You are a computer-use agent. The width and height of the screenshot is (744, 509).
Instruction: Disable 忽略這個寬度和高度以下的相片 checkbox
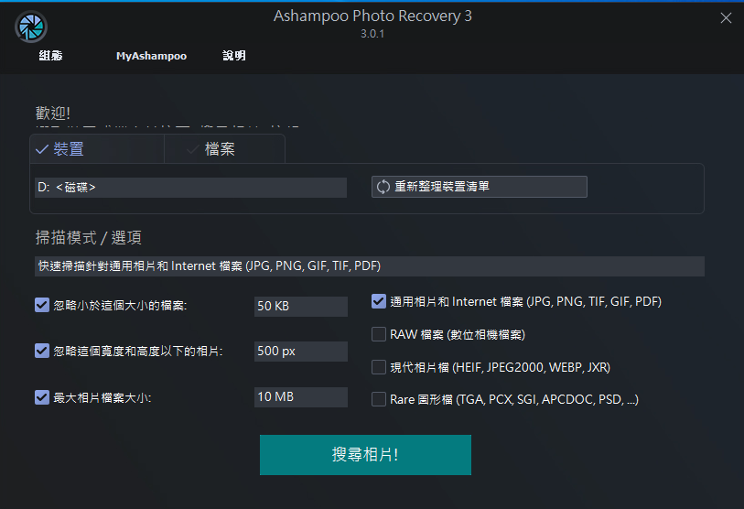[42, 351]
